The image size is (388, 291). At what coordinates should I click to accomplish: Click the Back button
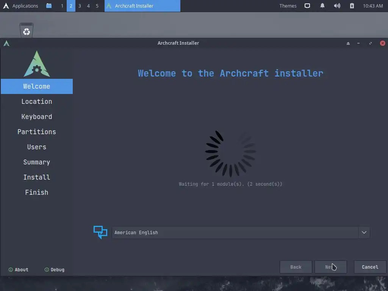coord(296,267)
